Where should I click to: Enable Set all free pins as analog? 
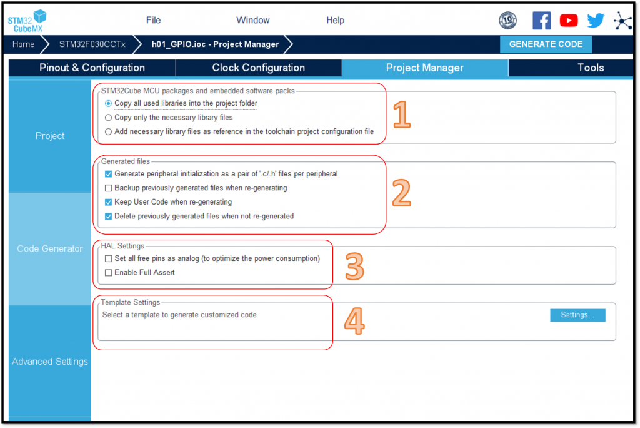pos(108,259)
